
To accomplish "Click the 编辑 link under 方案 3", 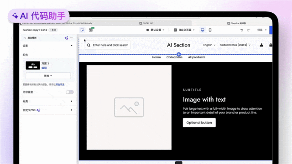I will [44, 68].
